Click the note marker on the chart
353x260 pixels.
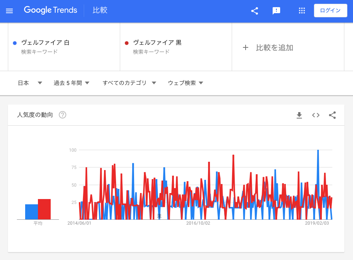pos(159,216)
